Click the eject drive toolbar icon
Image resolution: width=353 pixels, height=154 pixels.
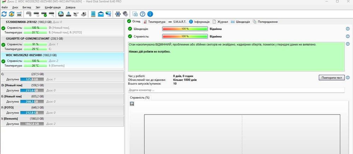point(68,14)
